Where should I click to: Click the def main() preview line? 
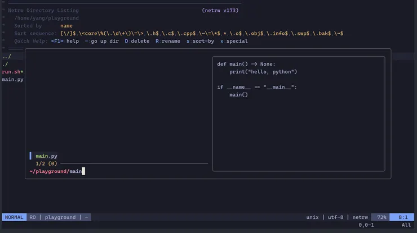tap(246, 64)
